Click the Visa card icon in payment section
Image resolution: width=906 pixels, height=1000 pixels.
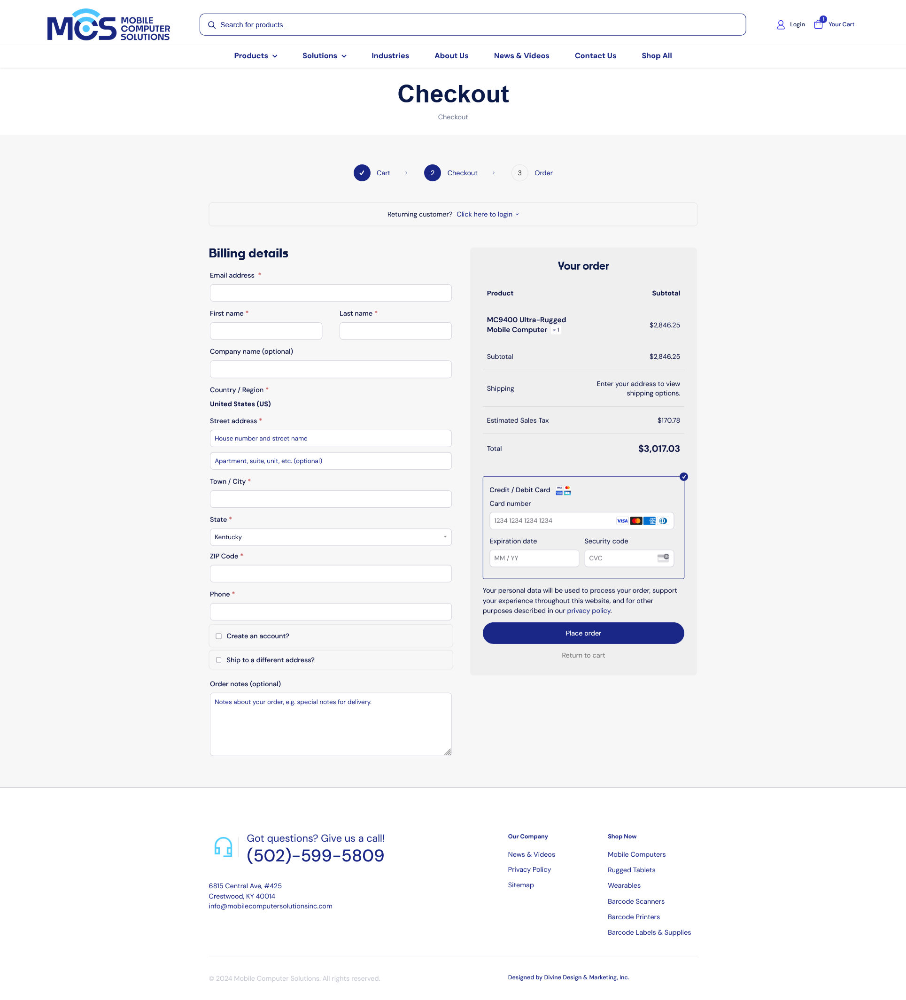pos(622,520)
